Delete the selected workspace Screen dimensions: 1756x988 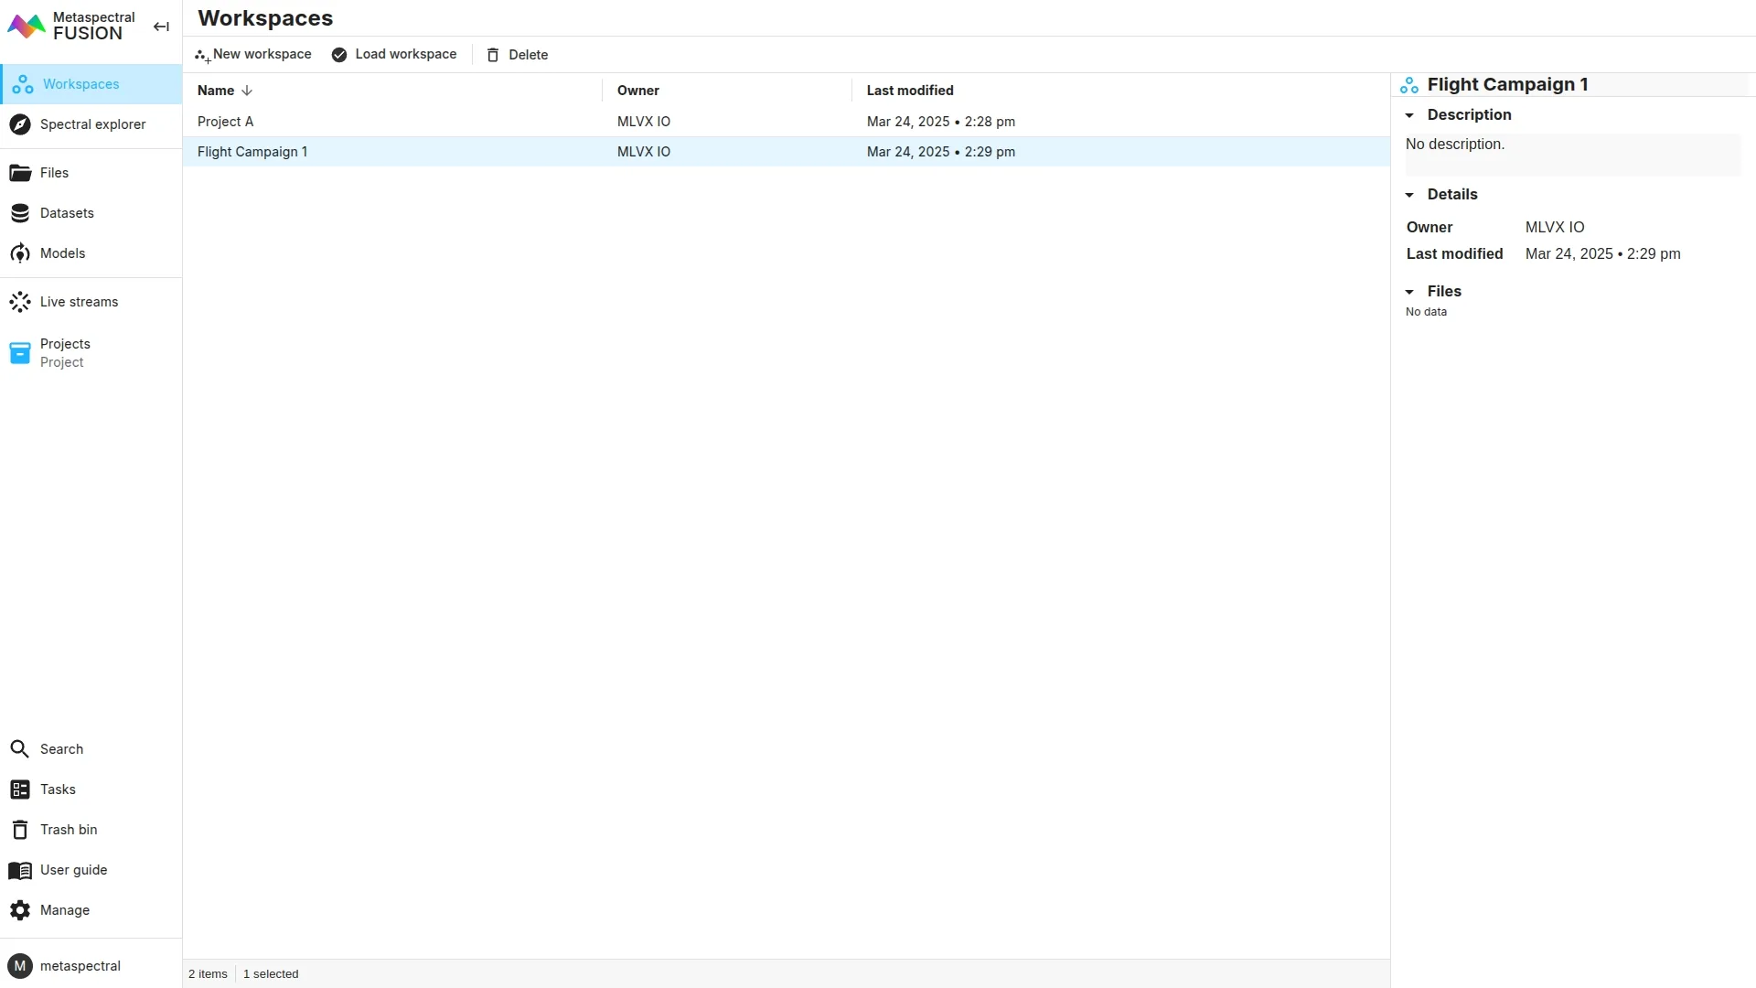(x=518, y=55)
